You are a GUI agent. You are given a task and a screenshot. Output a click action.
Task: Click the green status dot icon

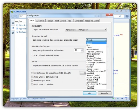pos(113,99)
